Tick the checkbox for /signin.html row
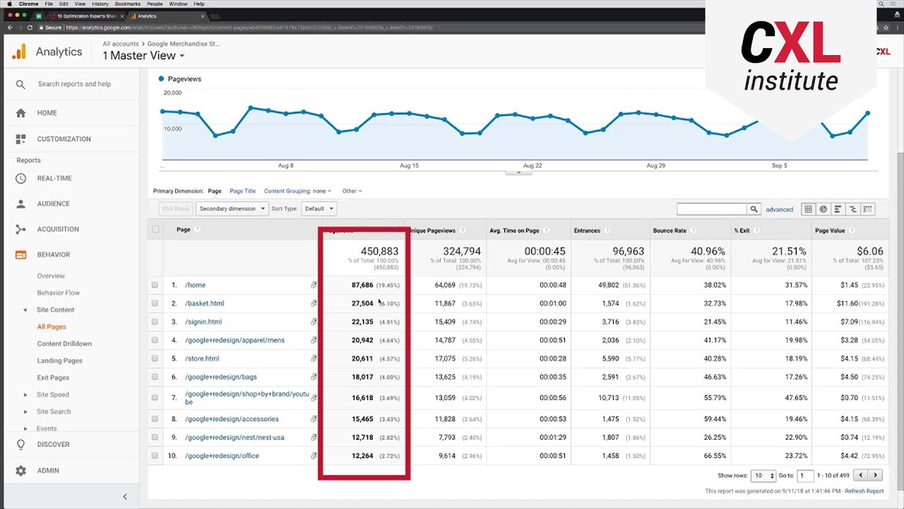 coord(155,322)
